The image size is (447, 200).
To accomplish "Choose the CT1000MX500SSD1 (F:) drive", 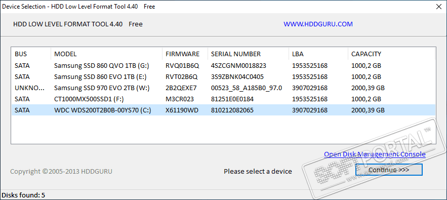I will [224, 99].
